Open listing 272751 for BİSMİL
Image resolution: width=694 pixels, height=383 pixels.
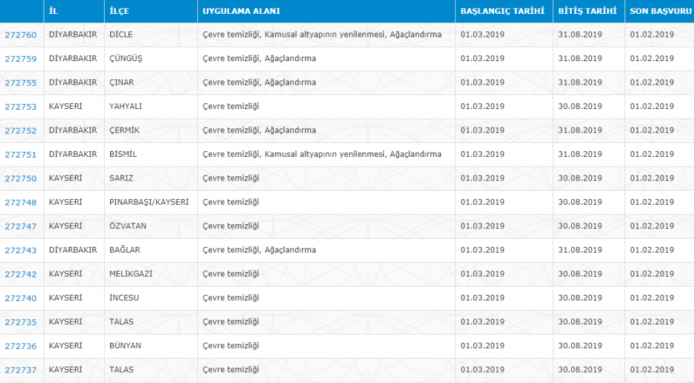(x=21, y=154)
